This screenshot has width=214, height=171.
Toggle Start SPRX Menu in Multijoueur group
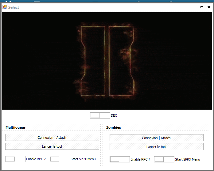[60, 159]
